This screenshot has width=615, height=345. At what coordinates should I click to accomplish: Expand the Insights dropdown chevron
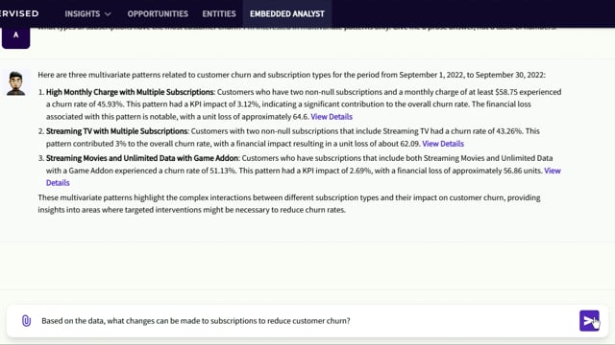108,14
